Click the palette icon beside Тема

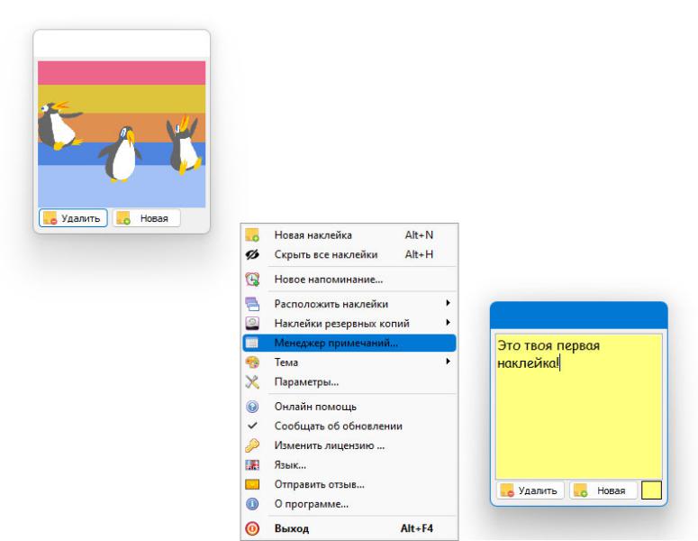click(252, 362)
